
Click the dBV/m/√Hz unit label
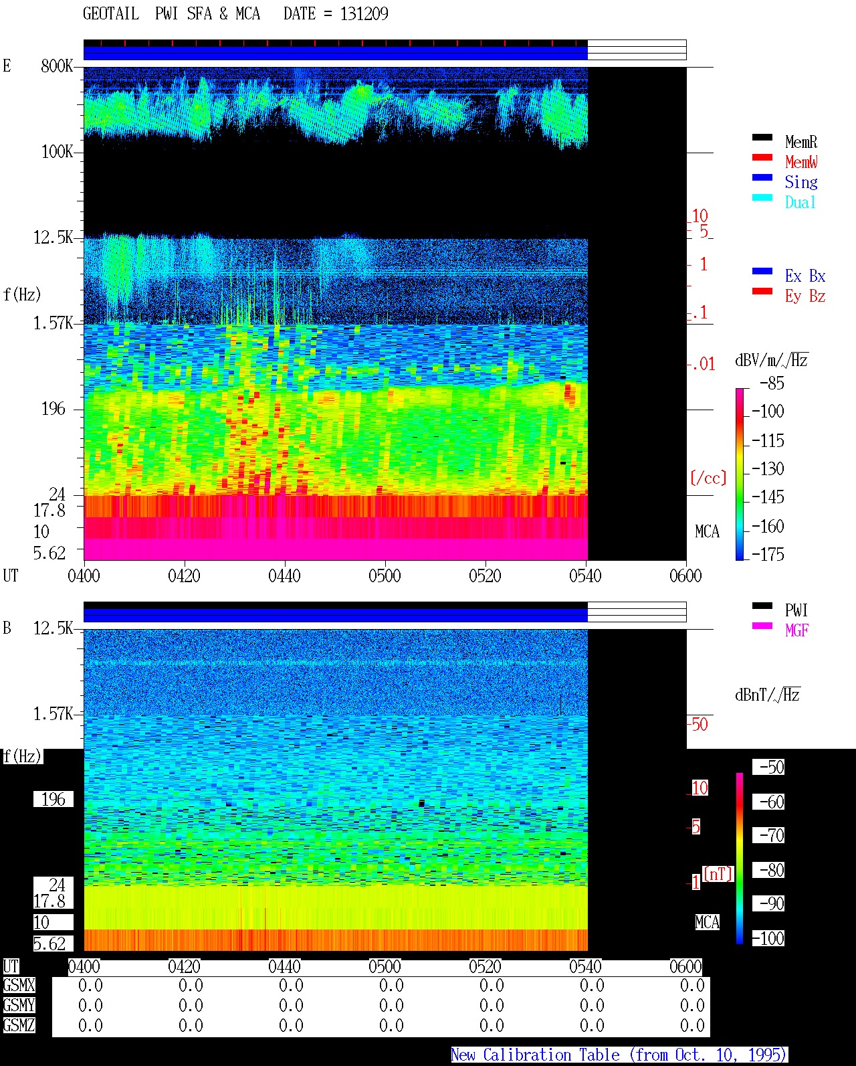772,360
